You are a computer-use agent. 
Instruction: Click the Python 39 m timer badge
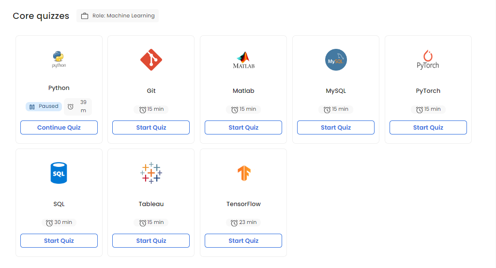[78, 106]
